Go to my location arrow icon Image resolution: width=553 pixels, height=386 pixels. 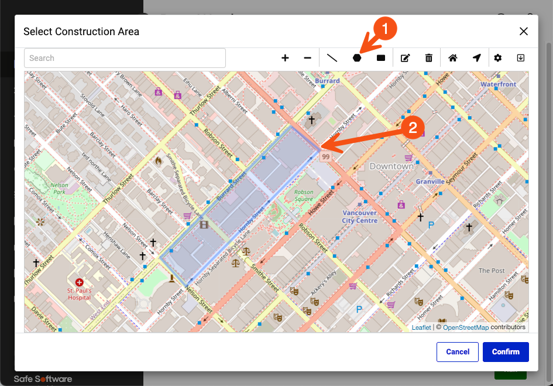pyautogui.click(x=477, y=58)
